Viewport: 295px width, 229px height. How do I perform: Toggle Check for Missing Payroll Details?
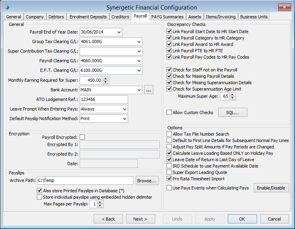169,76
